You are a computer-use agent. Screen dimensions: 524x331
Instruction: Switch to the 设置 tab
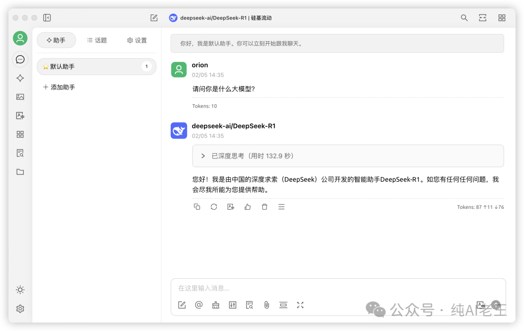click(137, 40)
